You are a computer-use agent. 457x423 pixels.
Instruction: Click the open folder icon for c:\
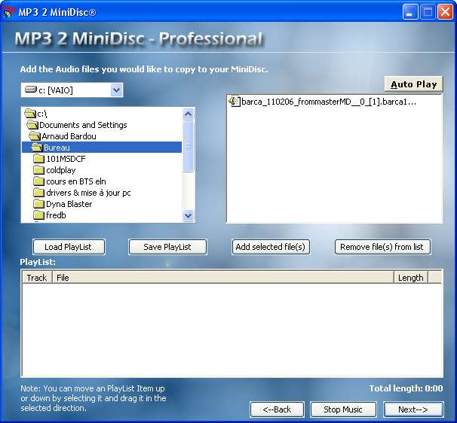30,114
